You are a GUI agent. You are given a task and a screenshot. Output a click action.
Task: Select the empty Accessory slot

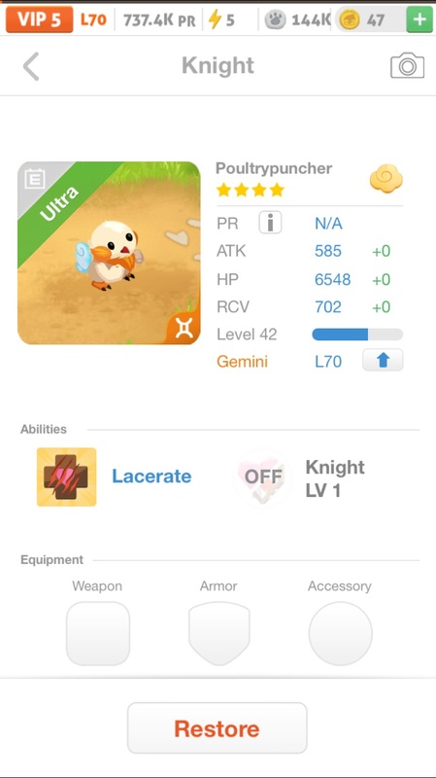click(341, 634)
